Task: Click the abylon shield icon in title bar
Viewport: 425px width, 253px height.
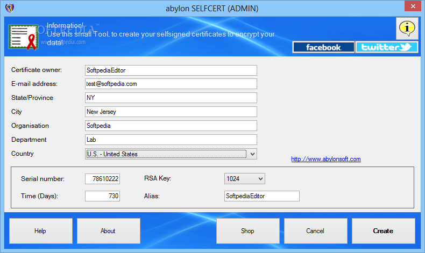Action: coord(10,8)
